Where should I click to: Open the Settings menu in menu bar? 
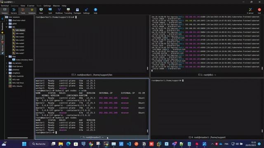[47, 6]
